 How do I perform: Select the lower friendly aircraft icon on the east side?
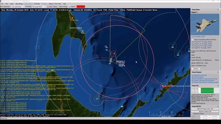coord(178,53)
